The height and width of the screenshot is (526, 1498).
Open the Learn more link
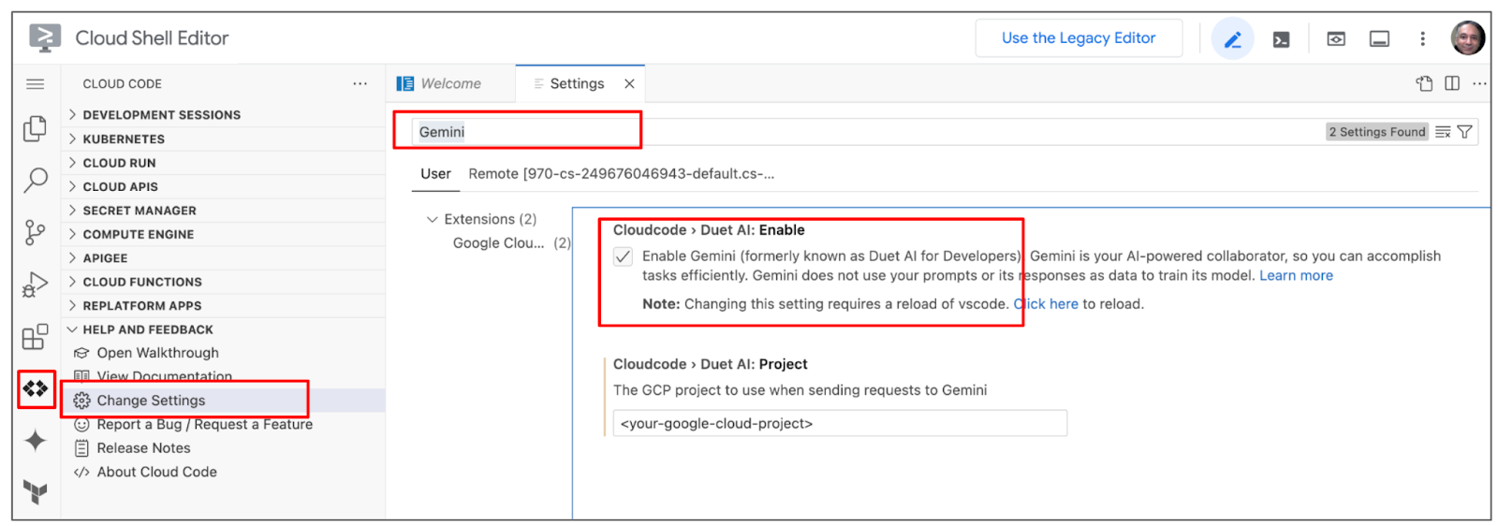[x=1296, y=276]
